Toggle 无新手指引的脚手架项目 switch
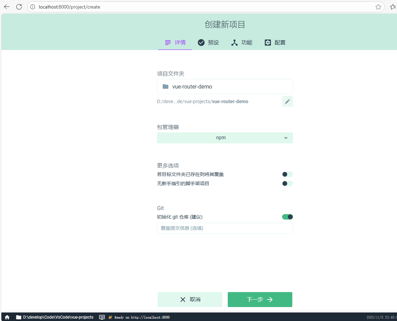Viewport: 397px width, 321px height. click(x=287, y=183)
